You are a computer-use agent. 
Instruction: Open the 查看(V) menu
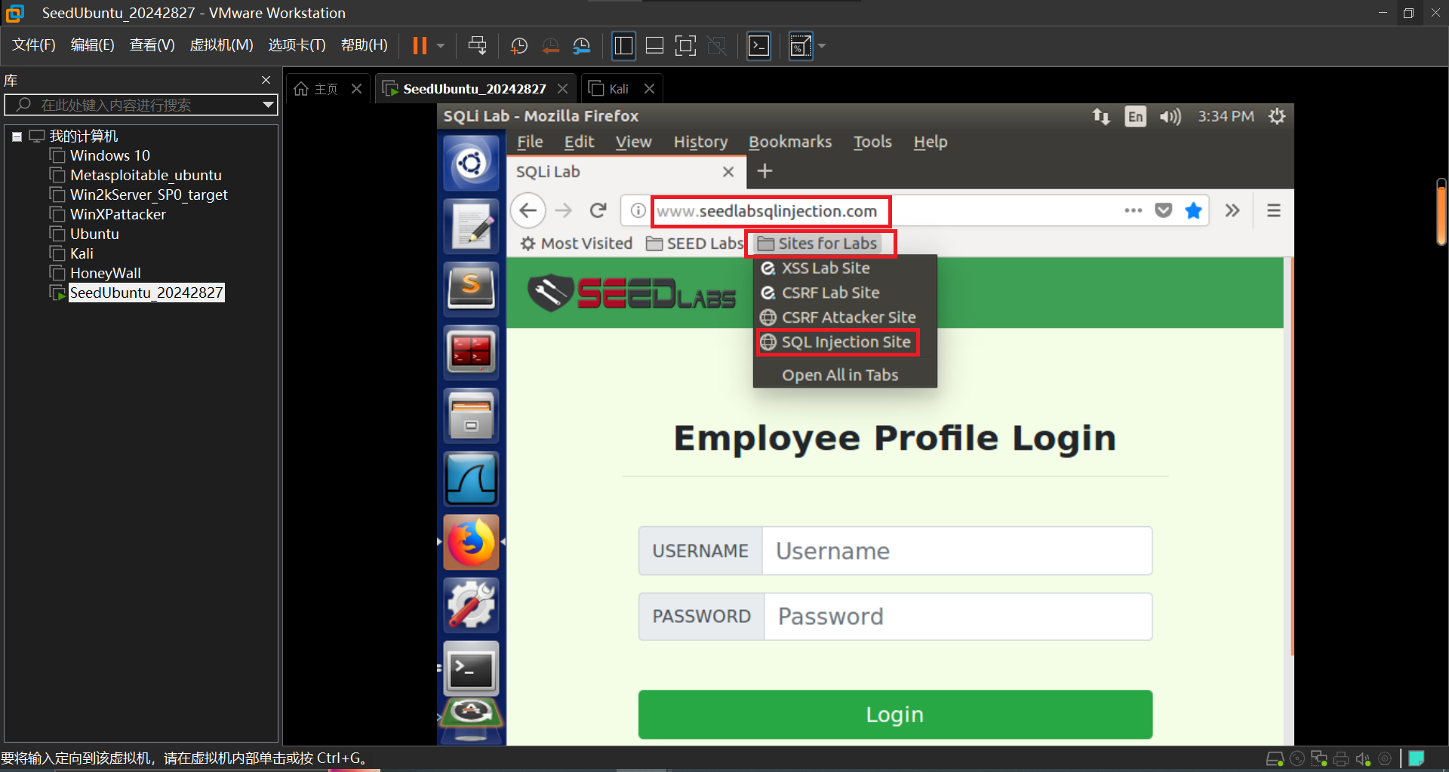152,45
